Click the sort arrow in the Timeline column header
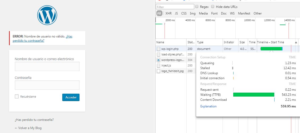This screenshot has height=133, width=300. [x=296, y=42]
